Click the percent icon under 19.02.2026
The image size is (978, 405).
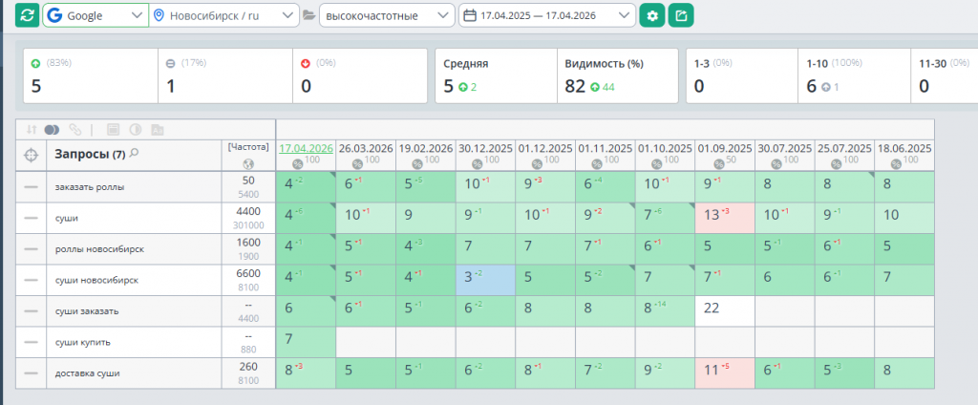(418, 164)
